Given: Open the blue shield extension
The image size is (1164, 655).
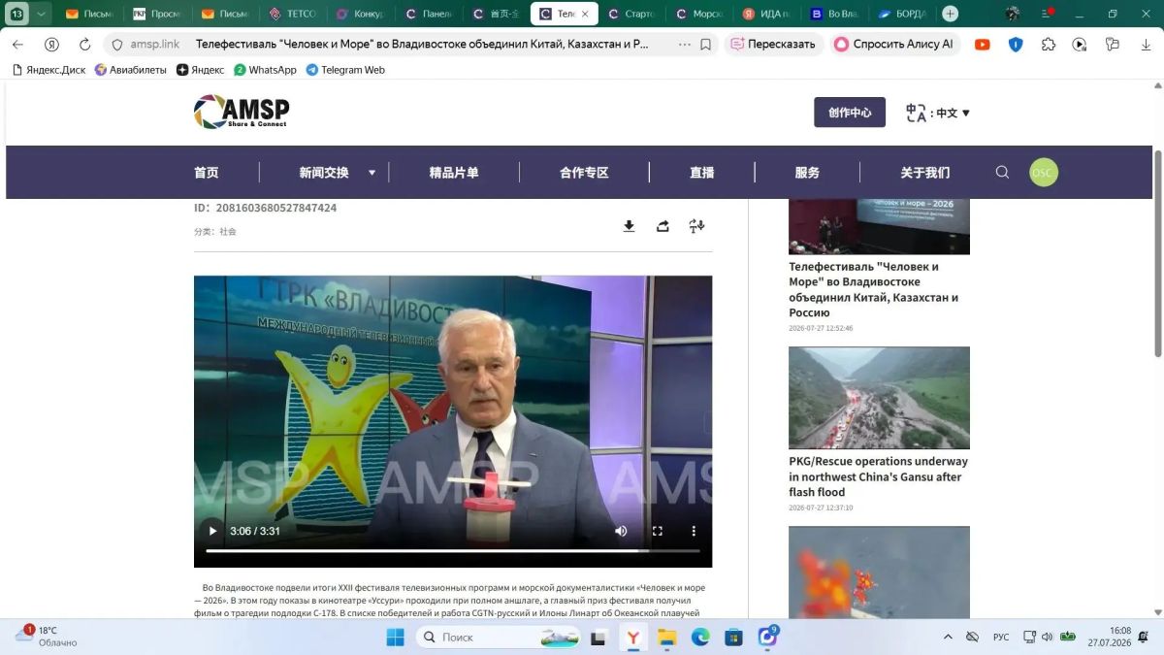Looking at the screenshot, I should click(x=1016, y=45).
